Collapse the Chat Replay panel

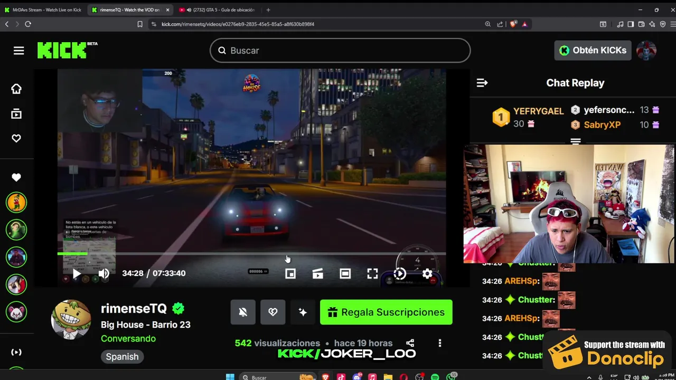tap(482, 83)
